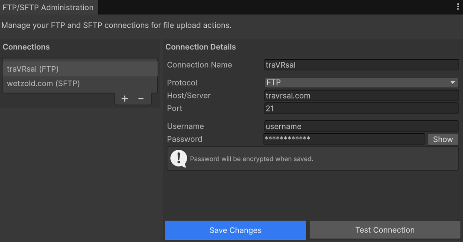Click Test Connection button
463x242 pixels.
pyautogui.click(x=385, y=230)
